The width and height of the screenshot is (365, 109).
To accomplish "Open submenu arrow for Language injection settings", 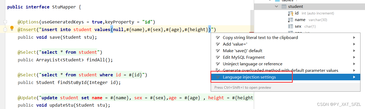I will (354, 77).
